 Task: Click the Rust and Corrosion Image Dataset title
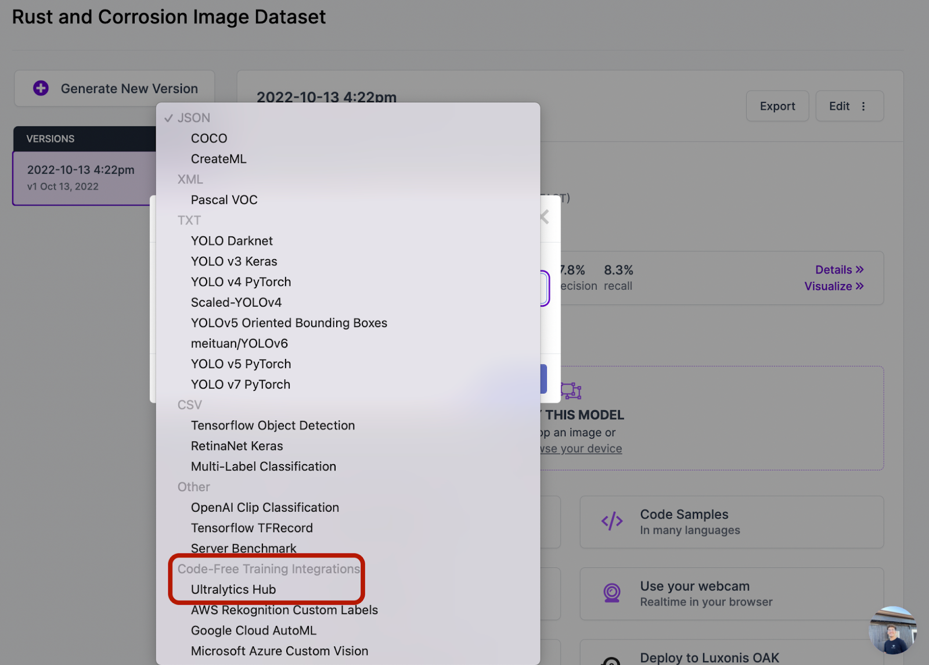pos(169,17)
